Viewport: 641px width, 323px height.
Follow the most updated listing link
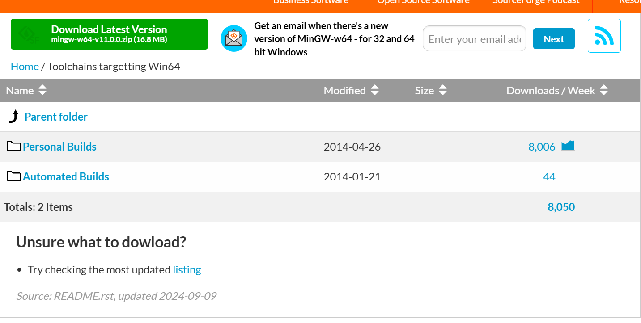(x=187, y=270)
